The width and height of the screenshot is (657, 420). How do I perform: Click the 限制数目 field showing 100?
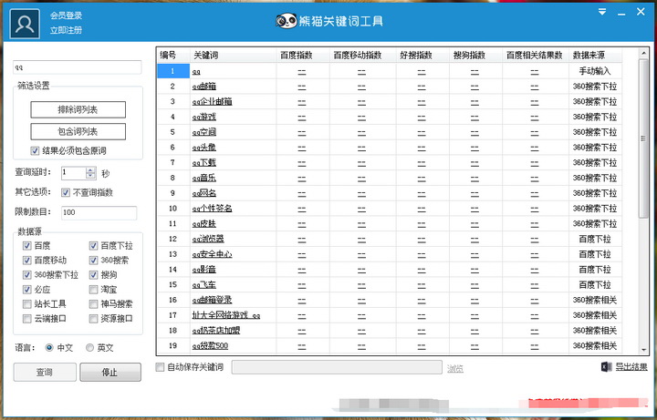pyautogui.click(x=99, y=212)
